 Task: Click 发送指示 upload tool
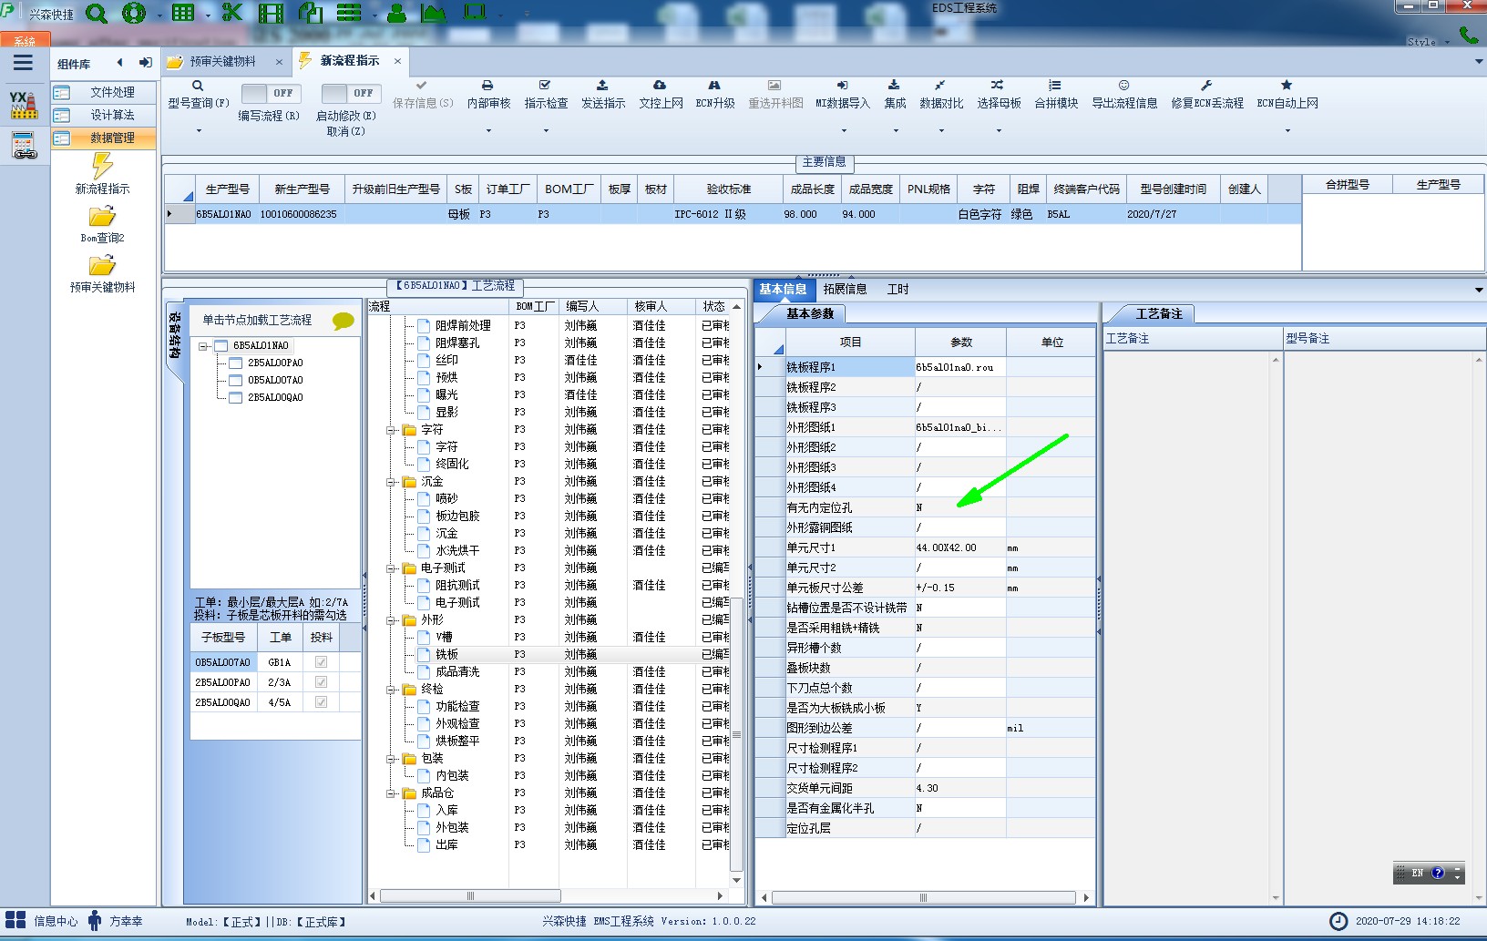pos(603,95)
